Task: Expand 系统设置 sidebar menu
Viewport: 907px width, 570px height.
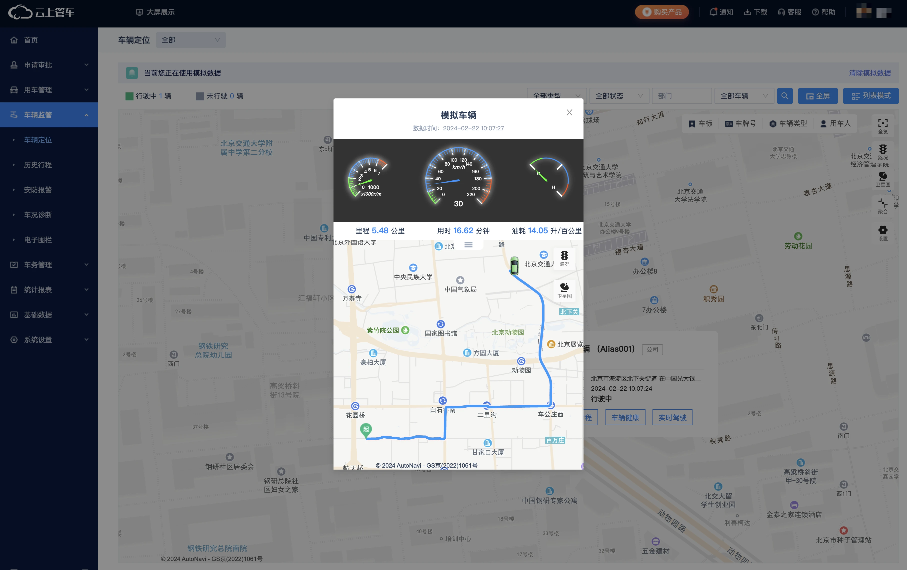Action: 49,339
